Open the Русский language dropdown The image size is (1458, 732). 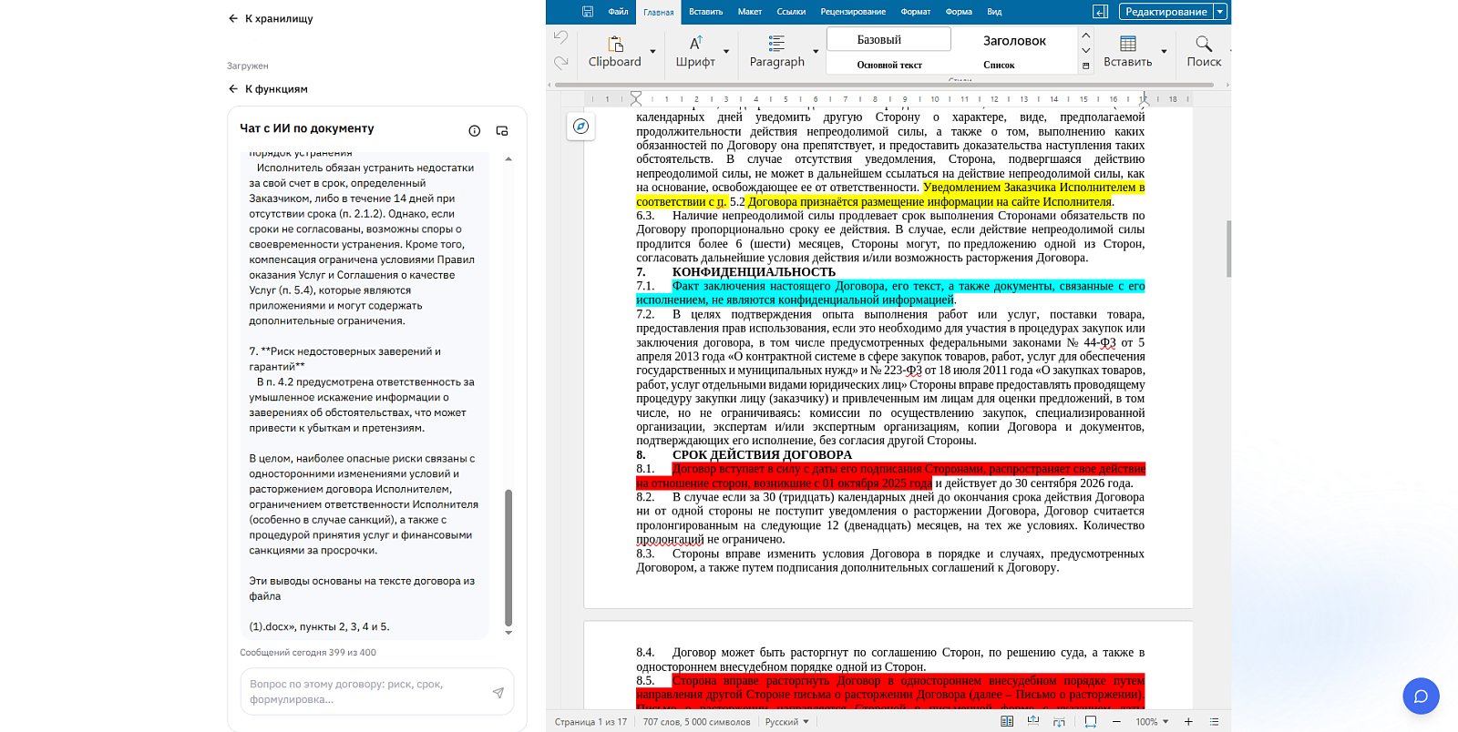click(787, 722)
